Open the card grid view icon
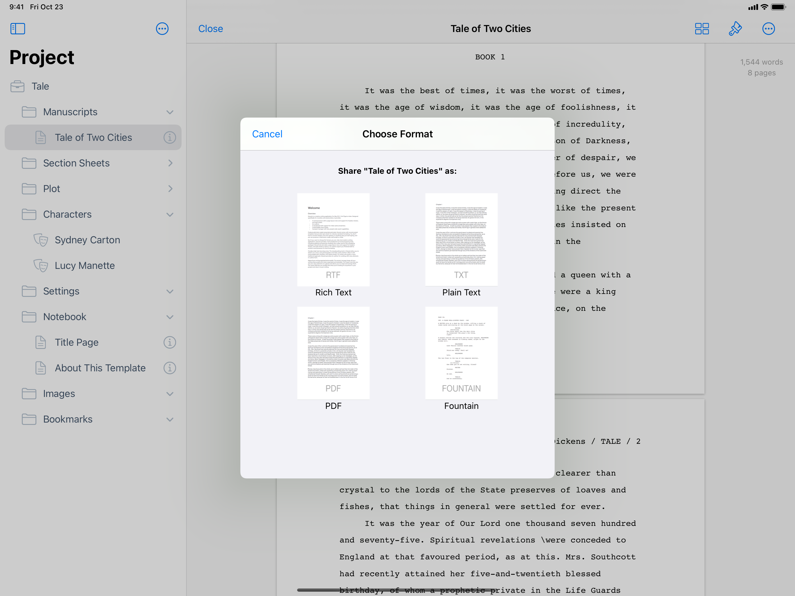795x596 pixels. (x=702, y=29)
